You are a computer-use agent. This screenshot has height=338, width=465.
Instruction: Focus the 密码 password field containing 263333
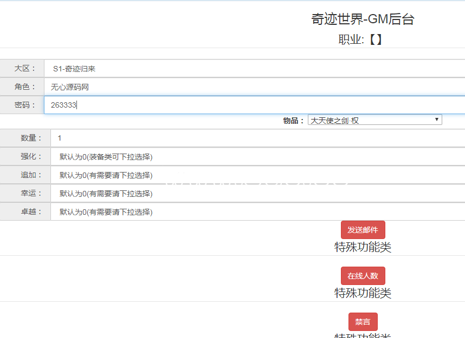[254, 105]
